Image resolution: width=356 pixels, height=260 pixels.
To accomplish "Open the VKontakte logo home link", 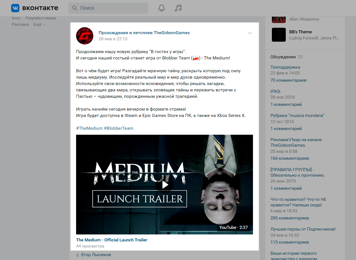I will [x=35, y=8].
